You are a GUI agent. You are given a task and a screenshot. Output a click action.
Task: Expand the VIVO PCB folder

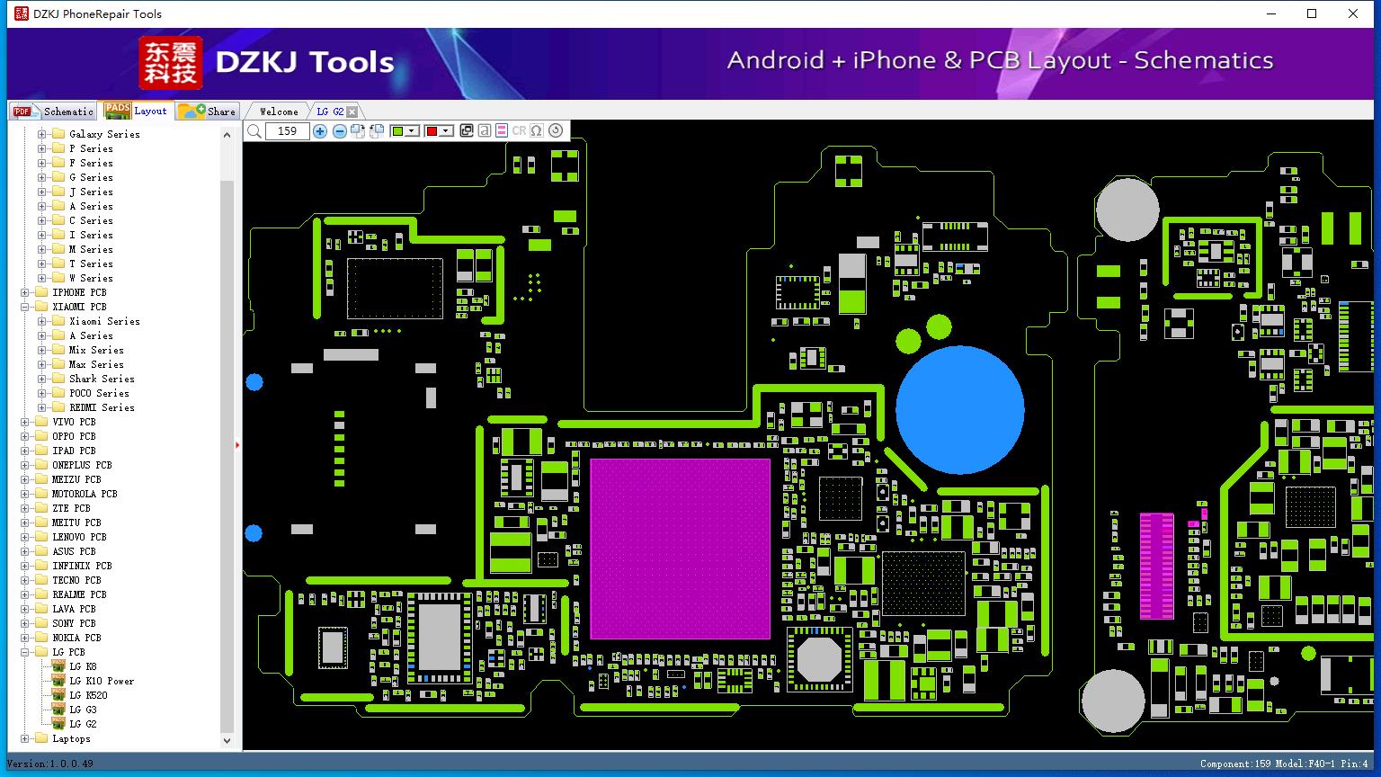(25, 422)
